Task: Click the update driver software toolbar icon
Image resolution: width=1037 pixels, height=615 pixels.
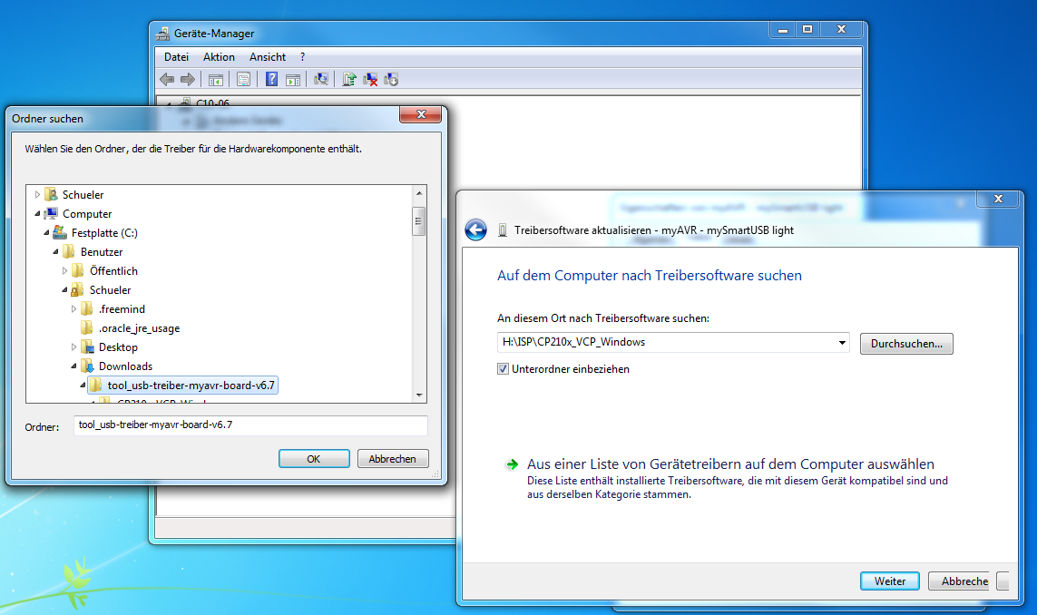Action: [349, 80]
